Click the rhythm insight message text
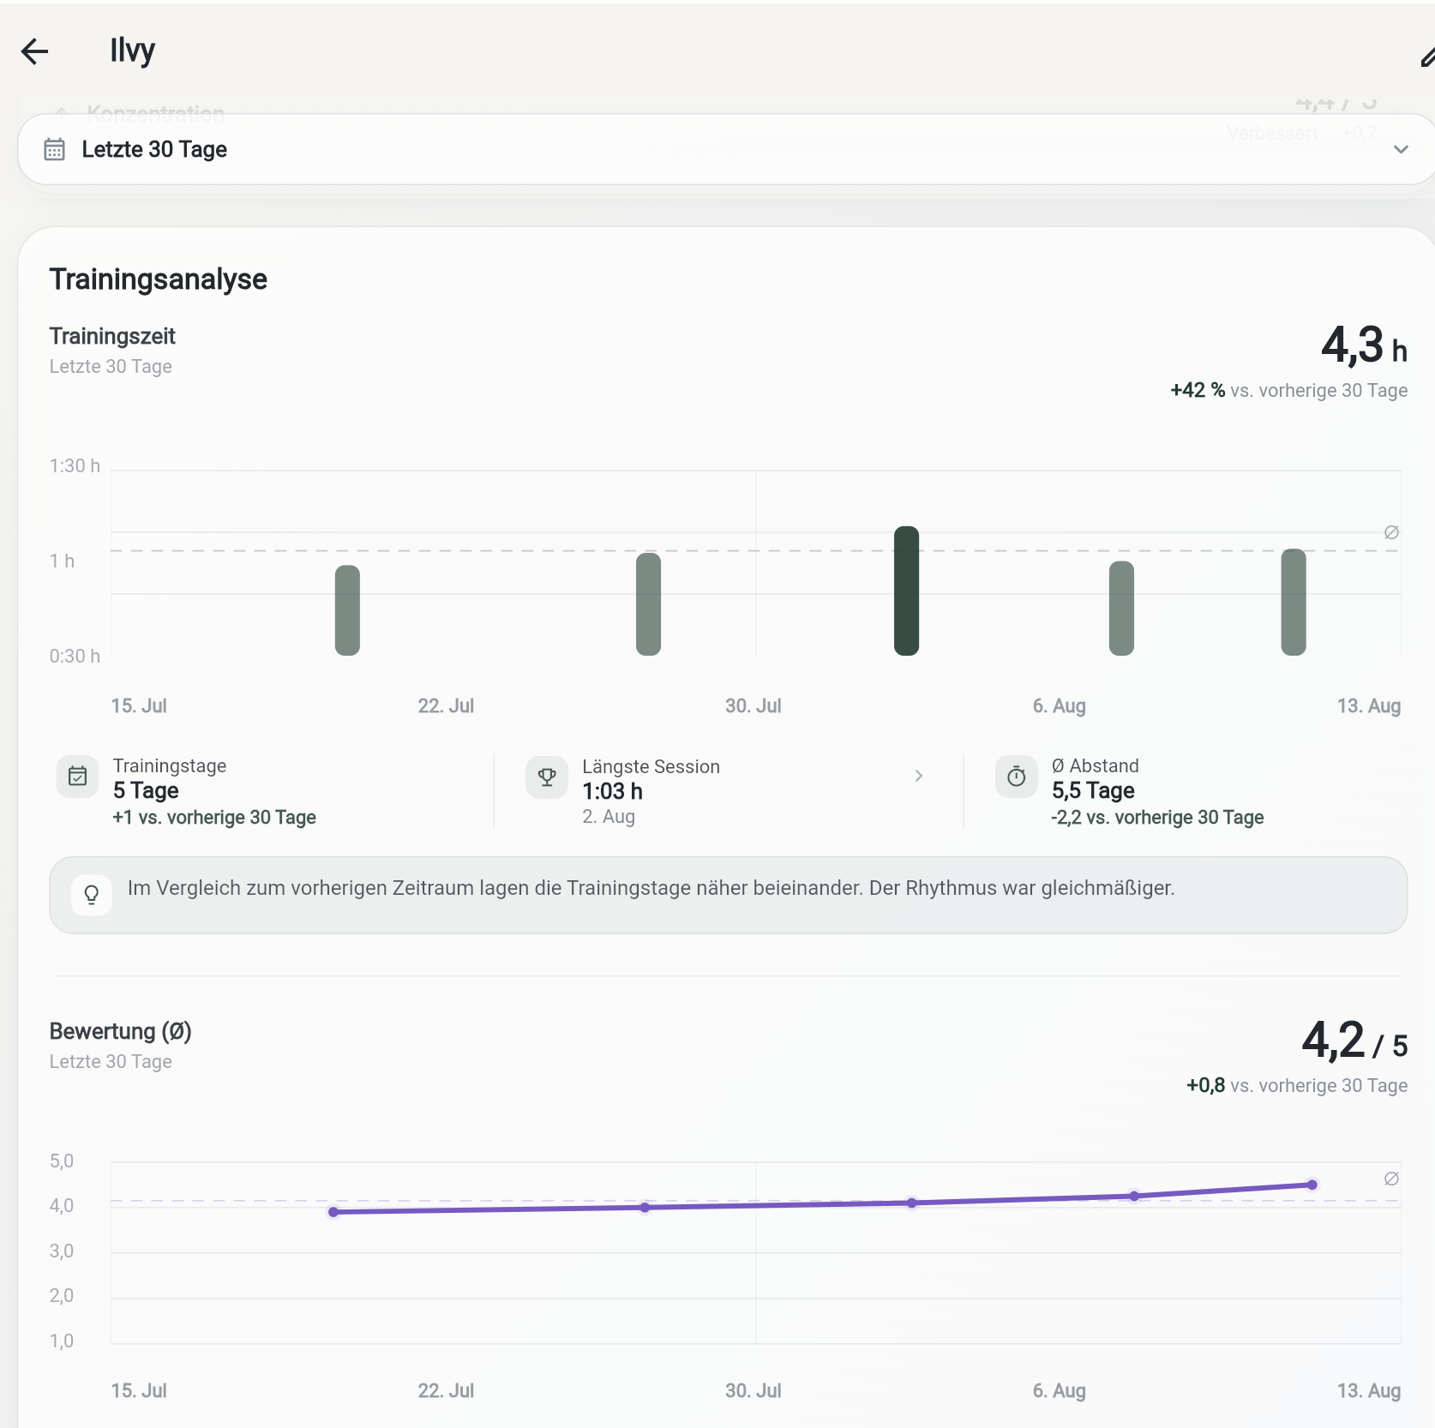The width and height of the screenshot is (1435, 1428). (651, 888)
